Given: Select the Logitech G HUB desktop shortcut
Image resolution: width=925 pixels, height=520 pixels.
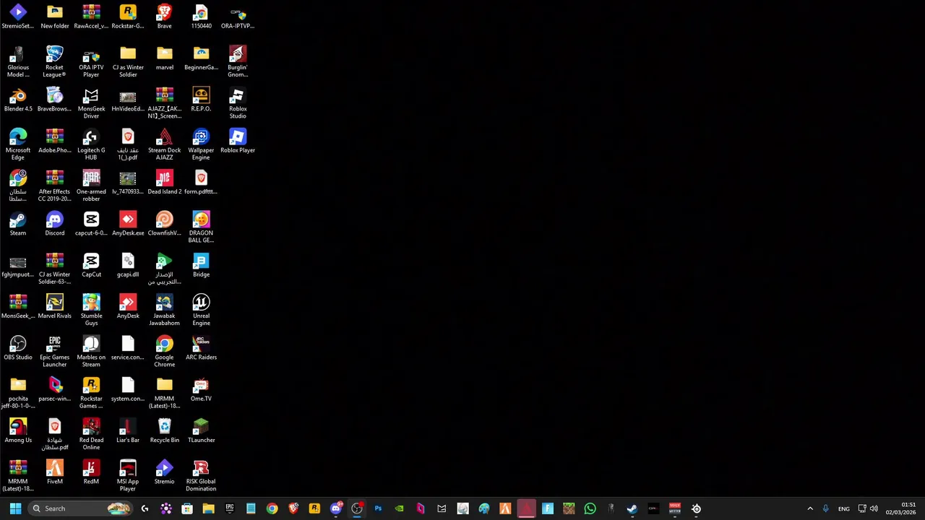Looking at the screenshot, I should coord(91,144).
